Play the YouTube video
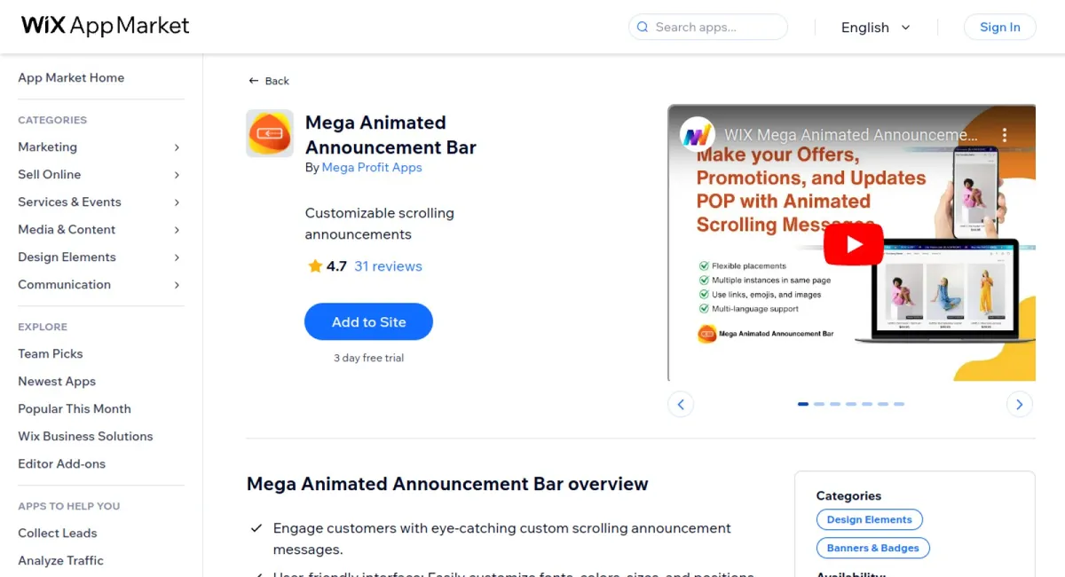The height and width of the screenshot is (577, 1065). [853, 244]
